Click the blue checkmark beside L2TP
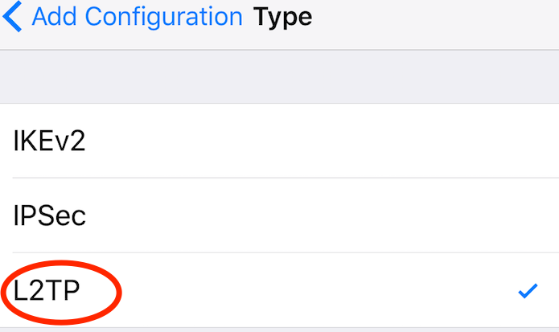Viewport: 559px width, 332px height. click(x=528, y=292)
